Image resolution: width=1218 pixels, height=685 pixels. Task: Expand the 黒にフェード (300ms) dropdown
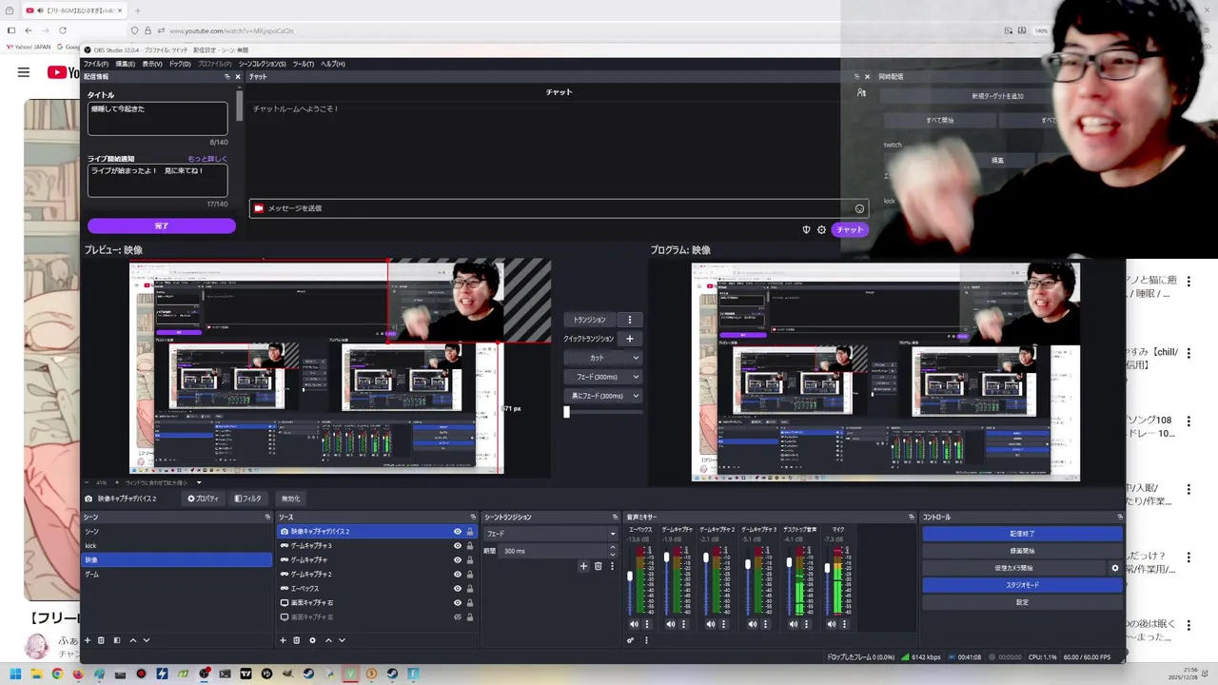(636, 396)
